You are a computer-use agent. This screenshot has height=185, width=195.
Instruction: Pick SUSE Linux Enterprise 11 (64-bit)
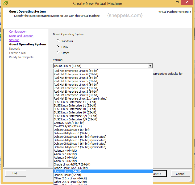tap(103, 102)
